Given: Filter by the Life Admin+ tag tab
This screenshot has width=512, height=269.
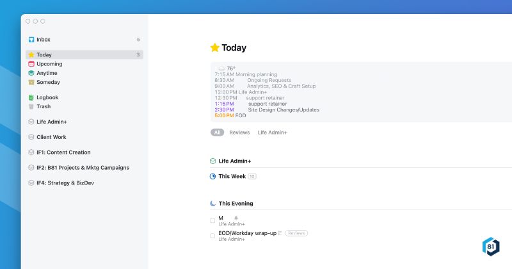Looking at the screenshot, I should click(273, 133).
